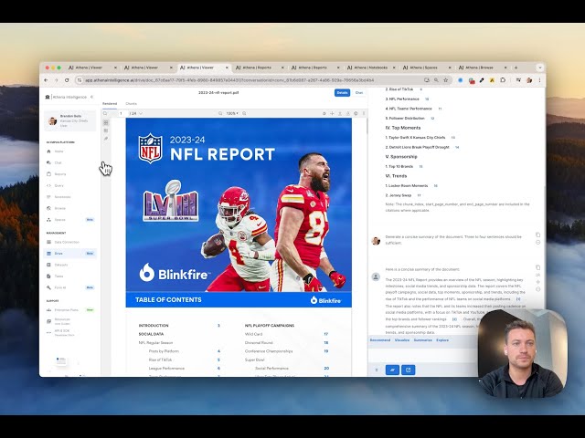The image size is (585, 438).
Task: Open the Brandon Bells user profile card
Action: (69, 120)
